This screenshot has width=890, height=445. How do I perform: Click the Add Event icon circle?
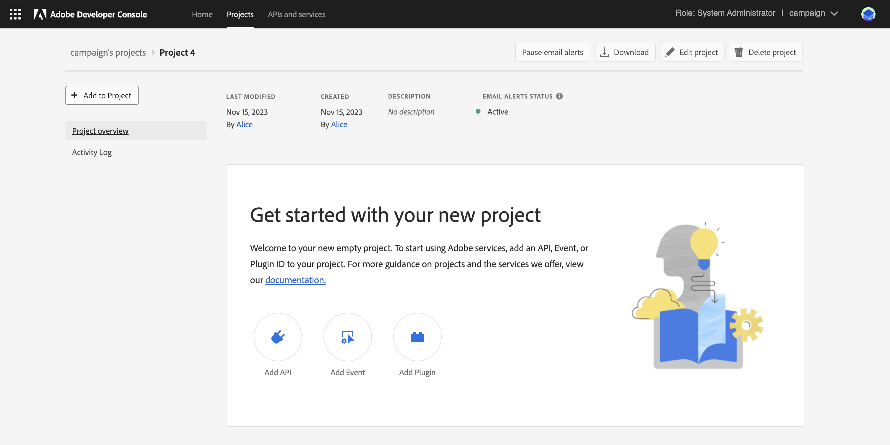point(347,337)
